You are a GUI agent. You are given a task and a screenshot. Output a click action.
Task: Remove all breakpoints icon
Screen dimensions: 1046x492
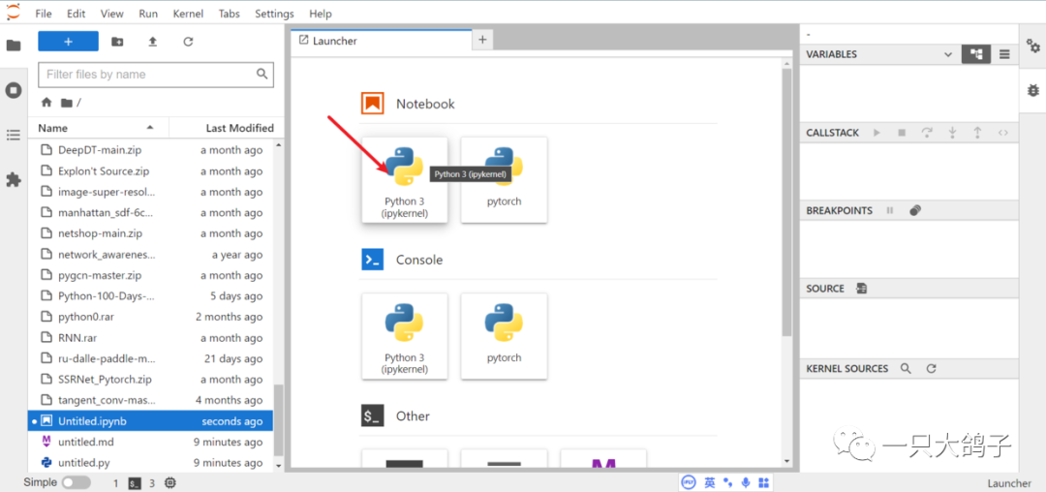coord(915,211)
